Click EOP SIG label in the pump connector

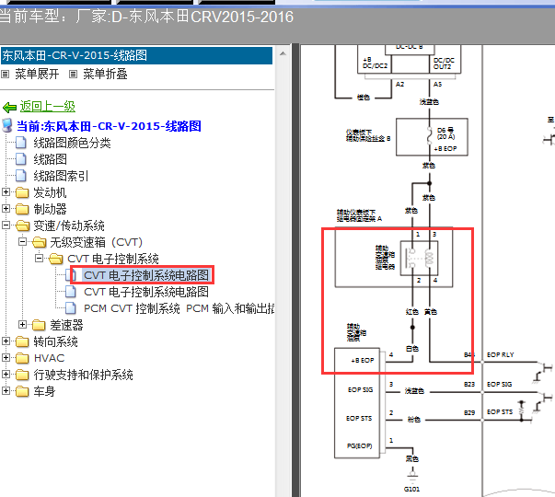360,389
